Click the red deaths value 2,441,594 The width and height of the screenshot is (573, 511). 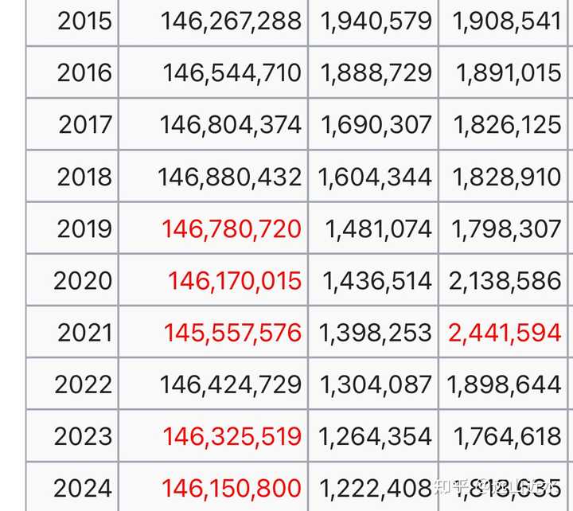[505, 333]
